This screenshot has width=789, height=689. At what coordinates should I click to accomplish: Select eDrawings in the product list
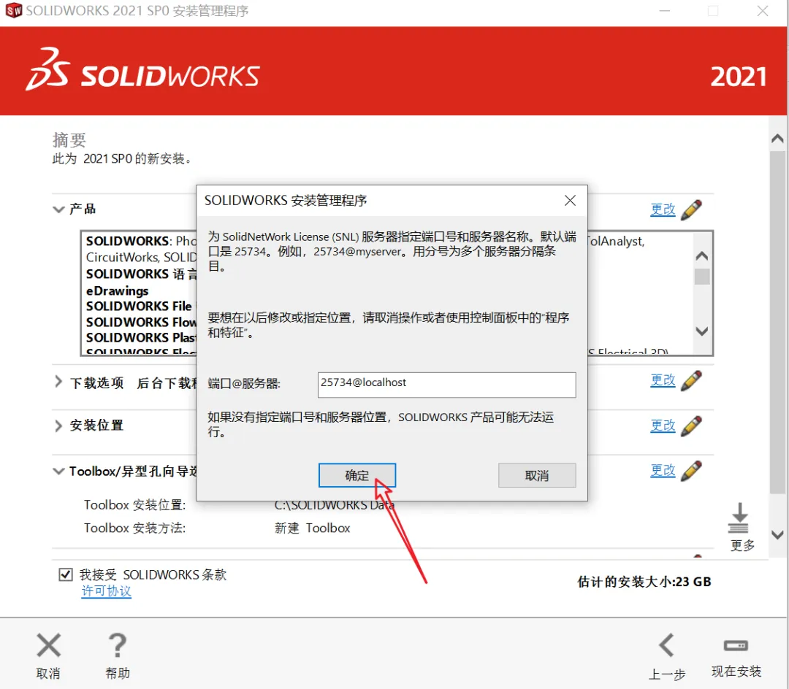coord(117,290)
